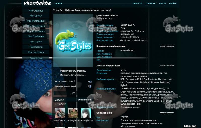Go to Мои Группы
Viewport: 201px width, 128px height.
(x=36, y=42)
